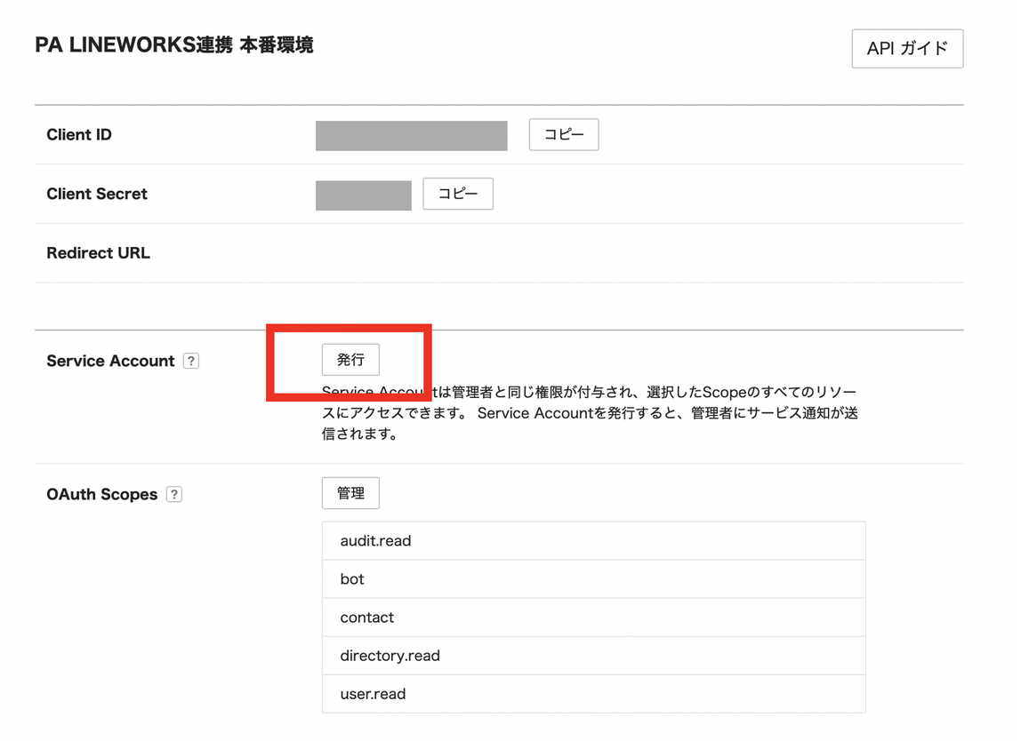Click the Service Account label
Viewport: 1021px width, 741px height.
pos(110,361)
